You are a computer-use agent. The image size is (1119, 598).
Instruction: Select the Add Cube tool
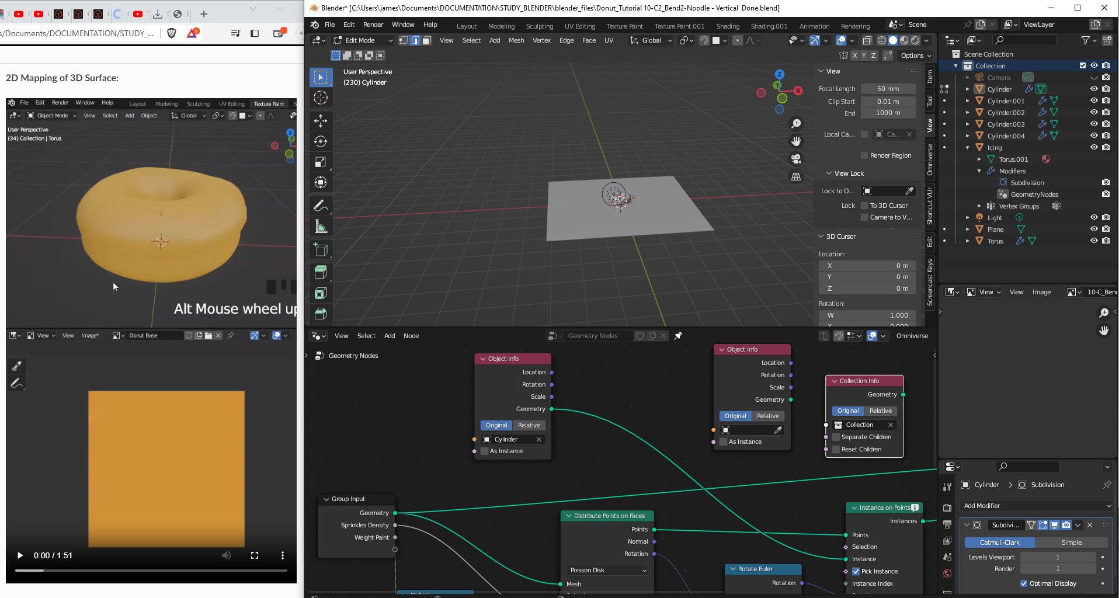point(321,249)
